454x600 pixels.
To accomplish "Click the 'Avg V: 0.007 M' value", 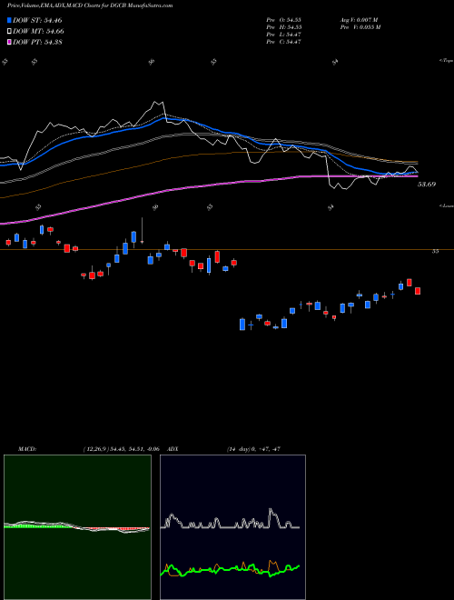I will (x=359, y=19).
